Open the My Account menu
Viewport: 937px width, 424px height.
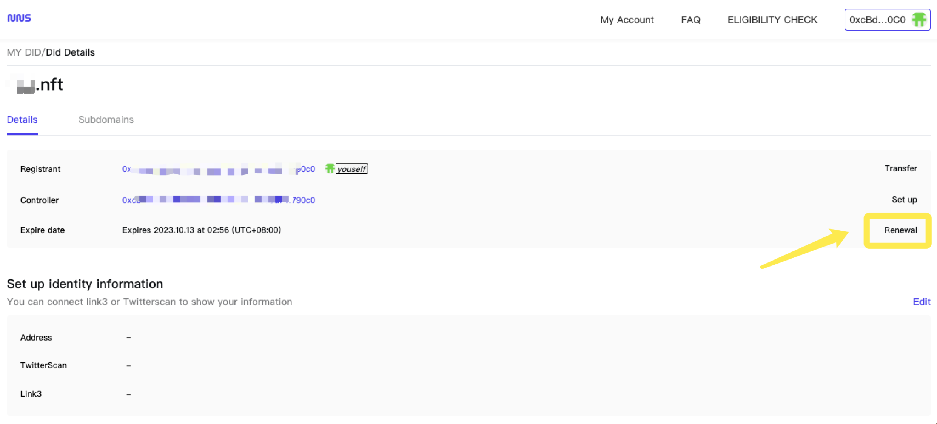click(627, 20)
